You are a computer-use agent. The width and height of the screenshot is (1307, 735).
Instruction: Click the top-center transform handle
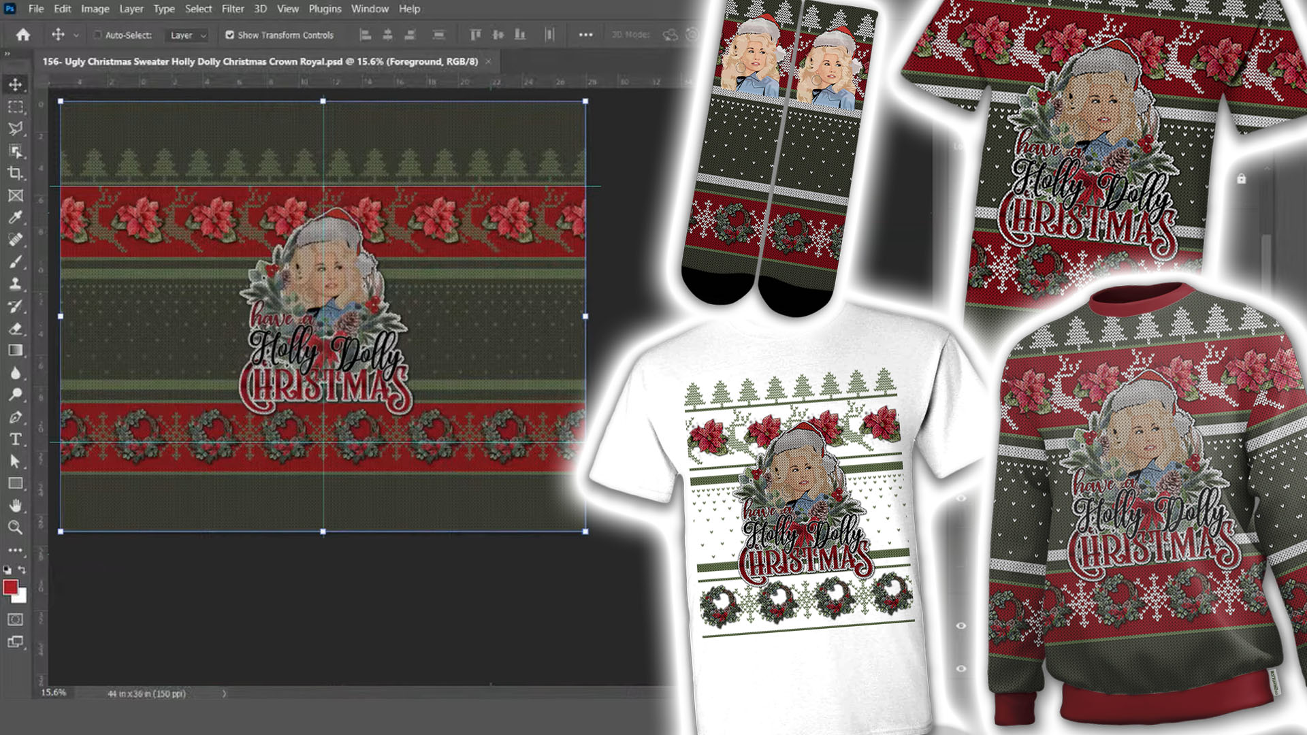point(323,101)
